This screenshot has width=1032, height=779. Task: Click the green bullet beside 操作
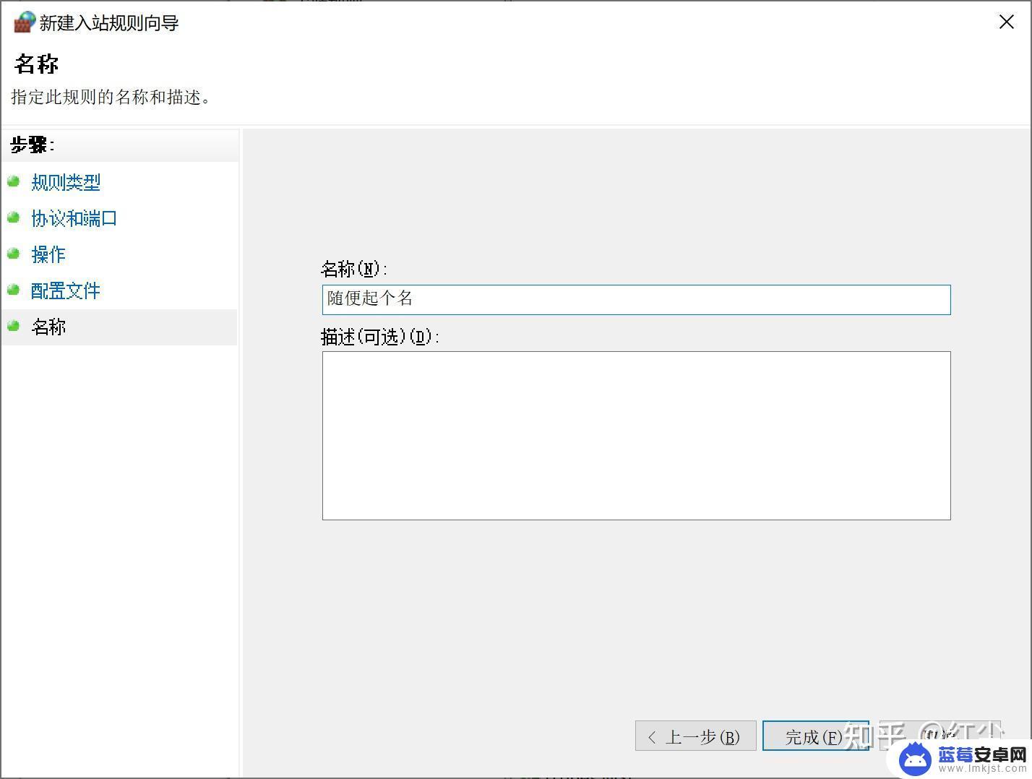[13, 253]
